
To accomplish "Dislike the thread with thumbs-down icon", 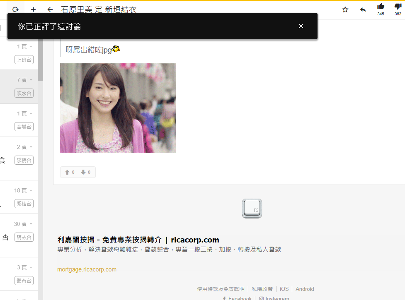I will click(398, 7).
